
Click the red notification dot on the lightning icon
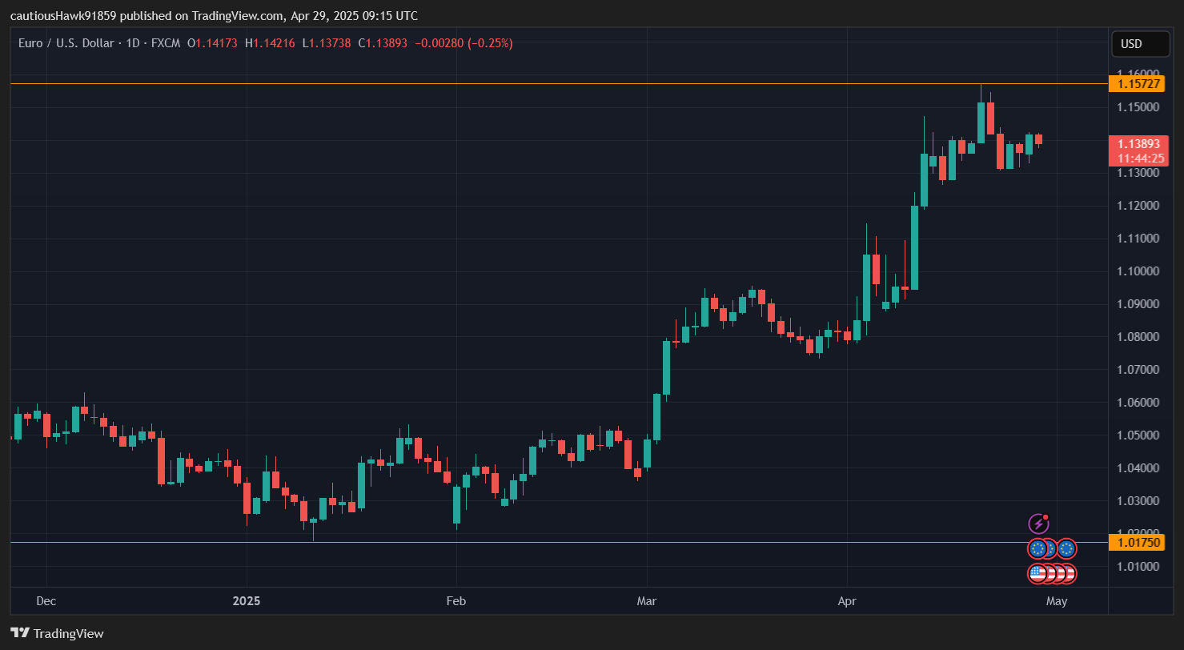tap(1046, 516)
